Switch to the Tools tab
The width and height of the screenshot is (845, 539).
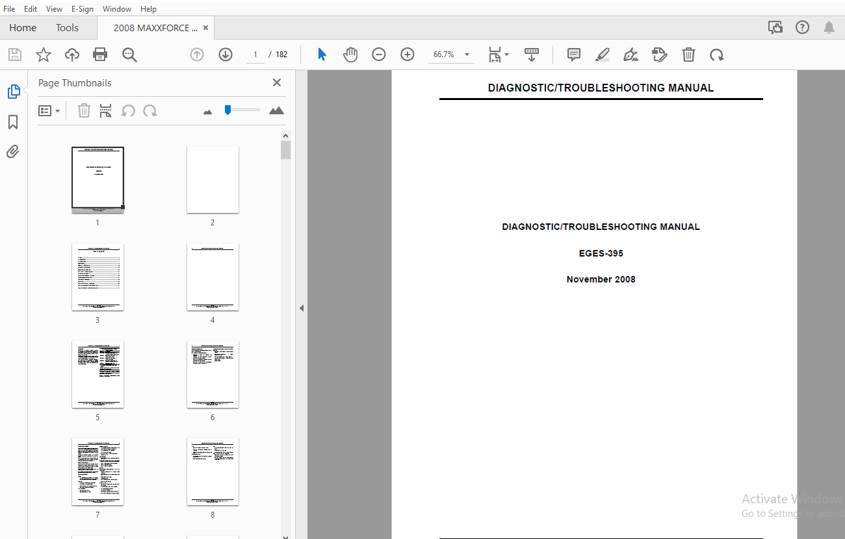[x=67, y=27]
